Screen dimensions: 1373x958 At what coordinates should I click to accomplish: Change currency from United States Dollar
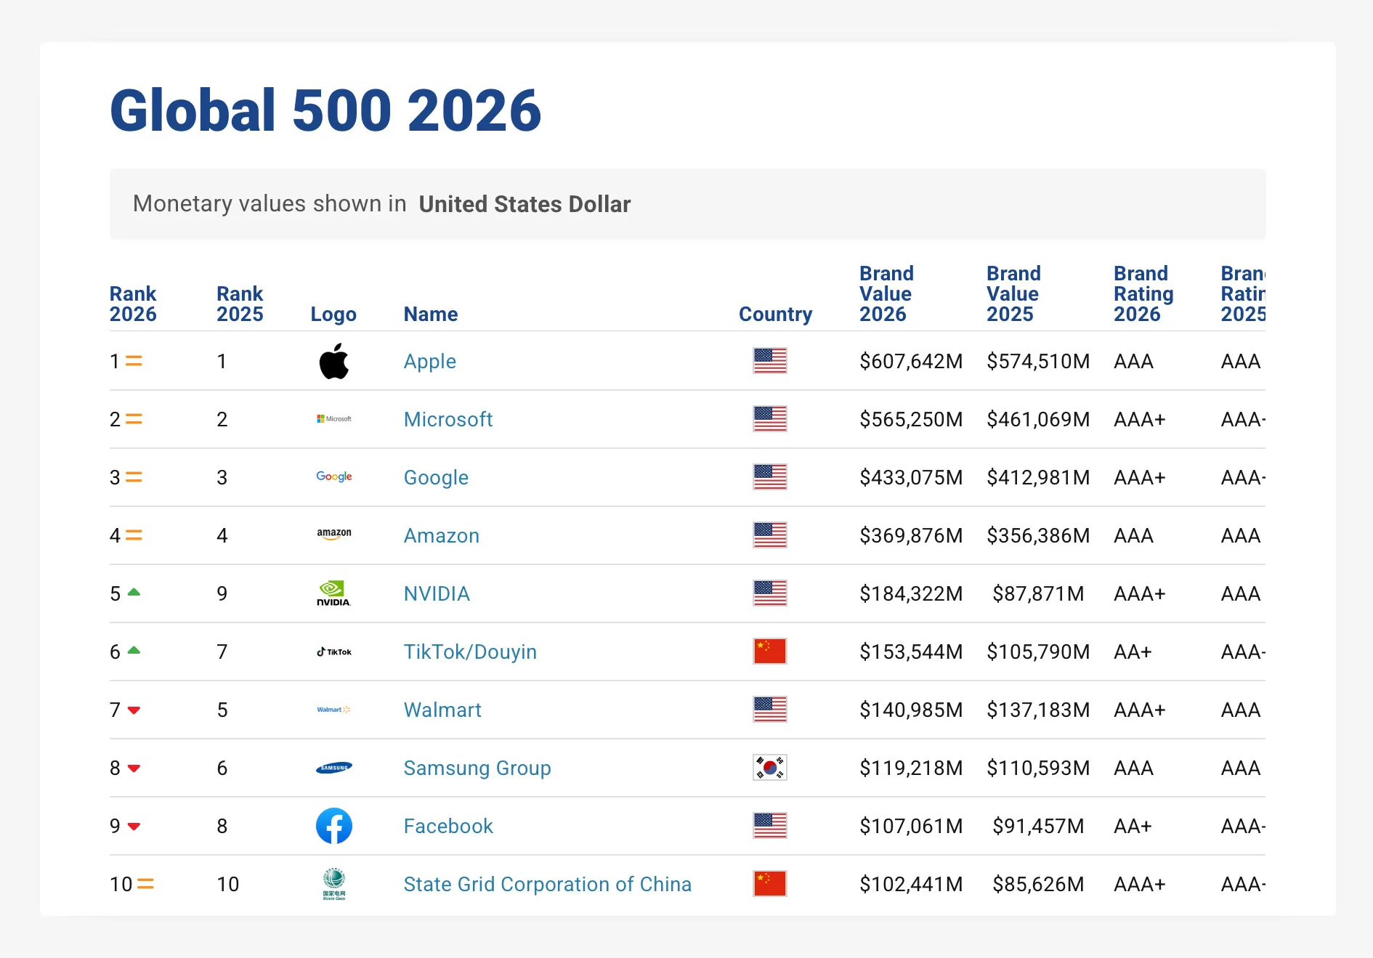pyautogui.click(x=524, y=204)
